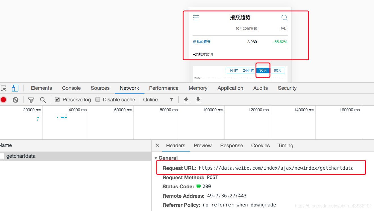Image resolution: width=374 pixels, height=211 pixels.
Task: Click the 100000 ms timeline marker
Action: (x=213, y=110)
